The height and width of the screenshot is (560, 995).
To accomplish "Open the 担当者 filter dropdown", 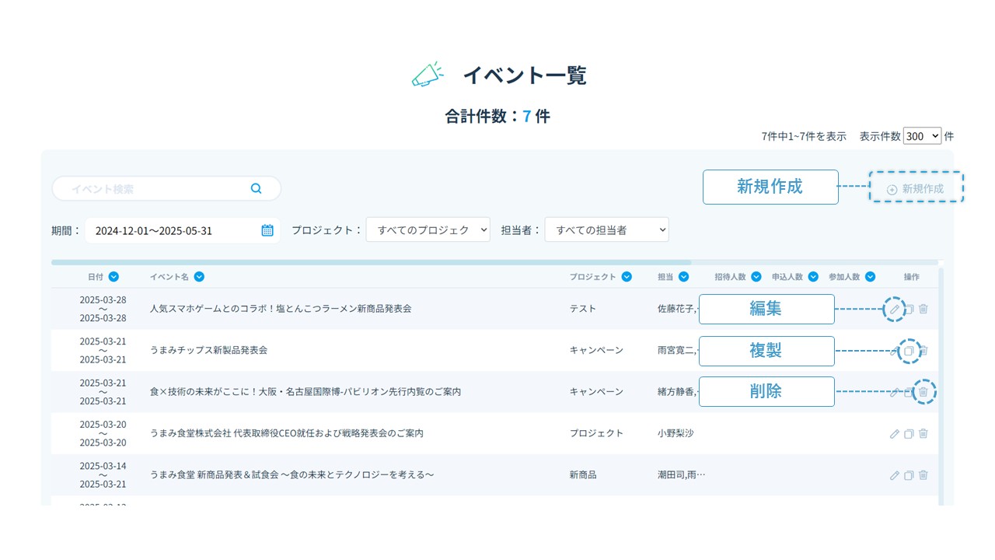I will pos(606,230).
